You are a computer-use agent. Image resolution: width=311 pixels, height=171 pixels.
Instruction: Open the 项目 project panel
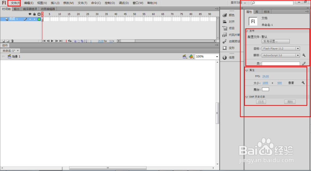tap(229, 28)
